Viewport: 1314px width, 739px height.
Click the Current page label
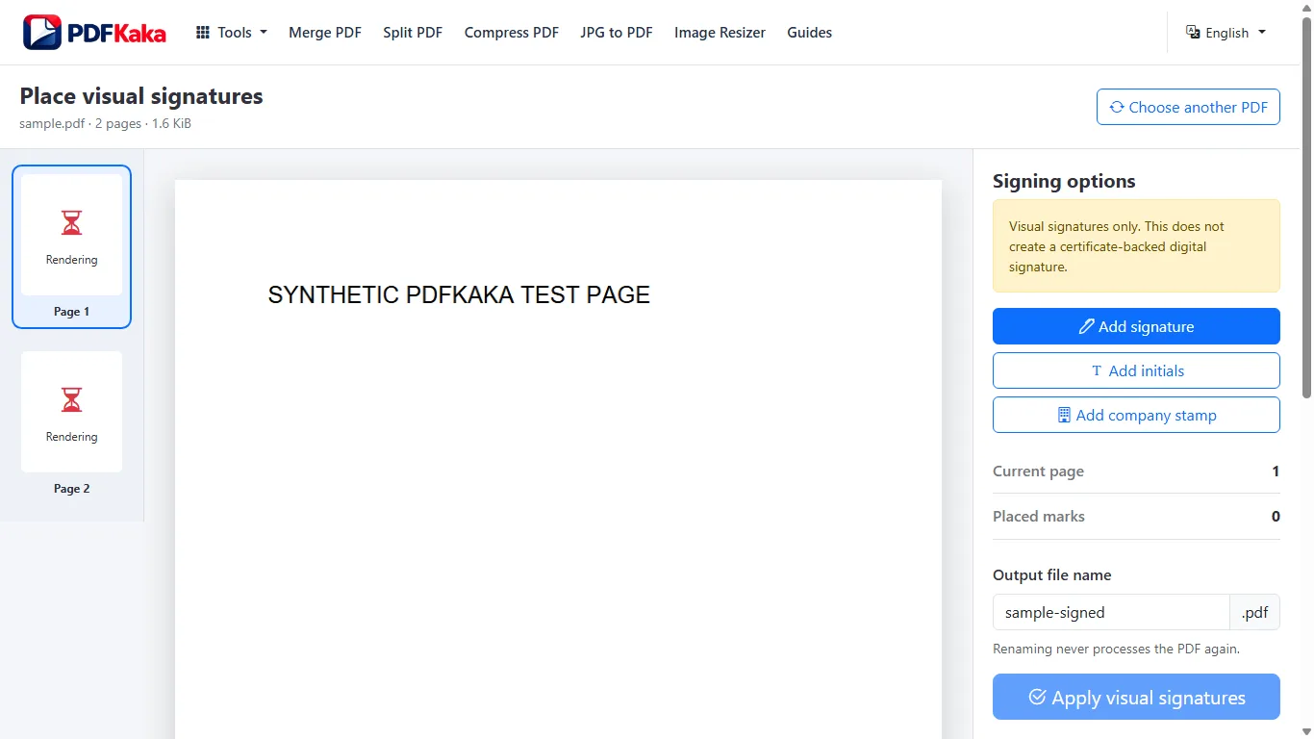pos(1038,471)
